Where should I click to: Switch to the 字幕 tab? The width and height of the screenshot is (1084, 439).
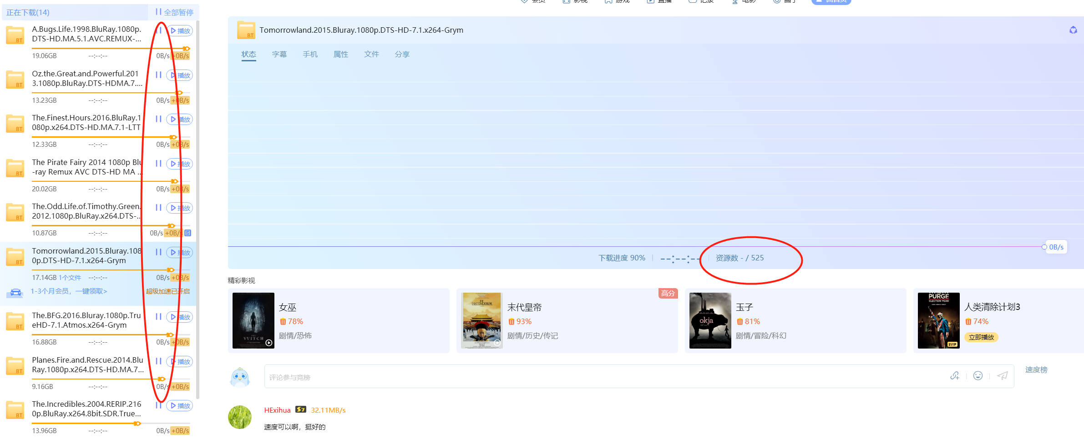[279, 55]
